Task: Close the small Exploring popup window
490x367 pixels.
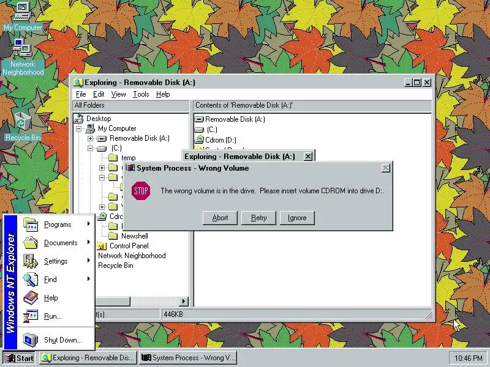Action: point(308,157)
